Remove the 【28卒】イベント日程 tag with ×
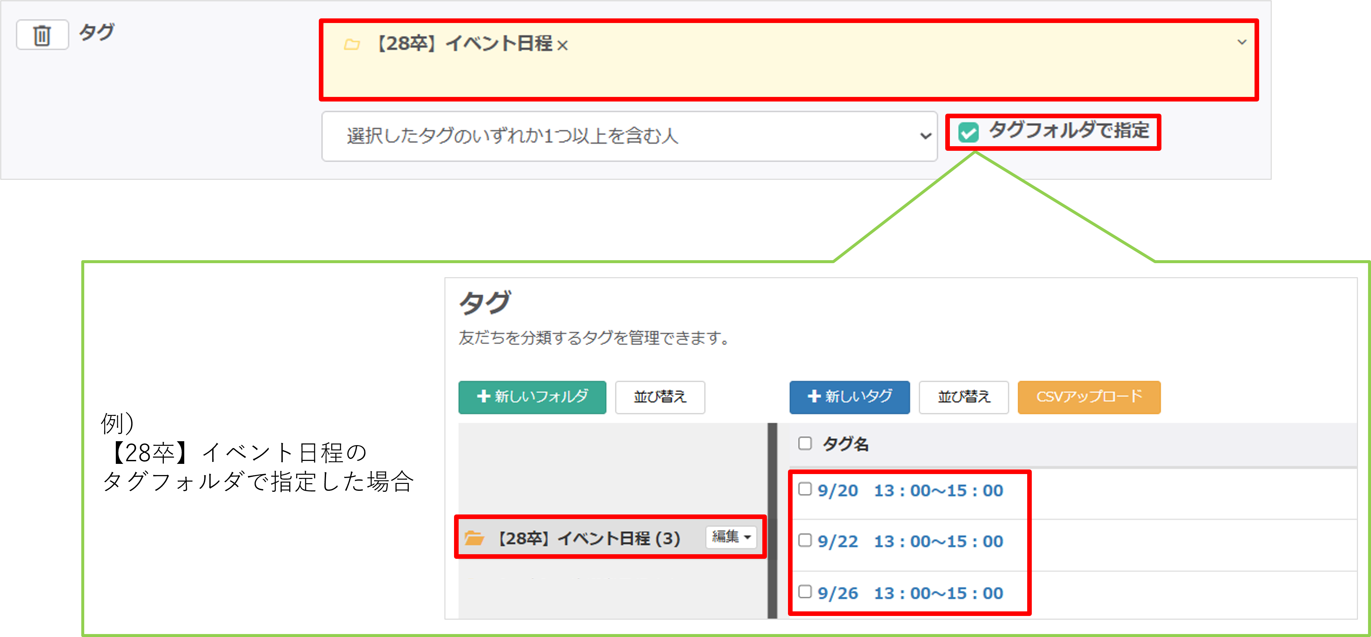Image resolution: width=1371 pixels, height=637 pixels. [563, 46]
